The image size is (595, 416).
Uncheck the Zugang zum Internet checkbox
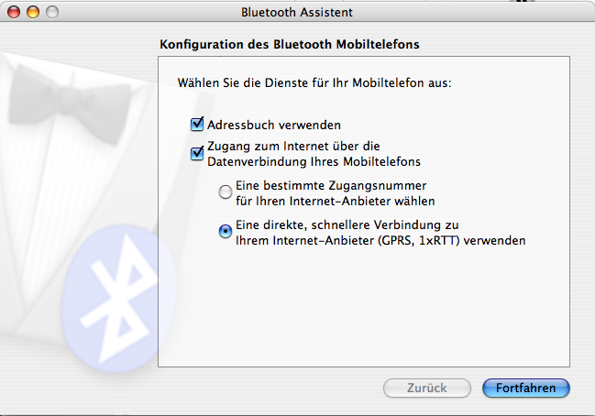[x=197, y=153]
